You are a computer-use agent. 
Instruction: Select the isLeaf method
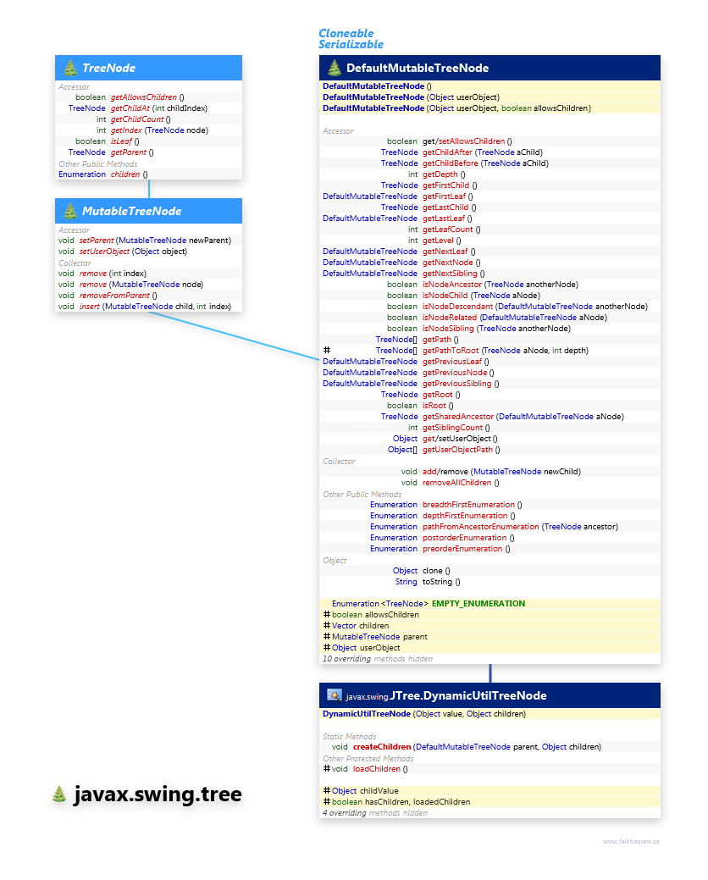tap(121, 141)
